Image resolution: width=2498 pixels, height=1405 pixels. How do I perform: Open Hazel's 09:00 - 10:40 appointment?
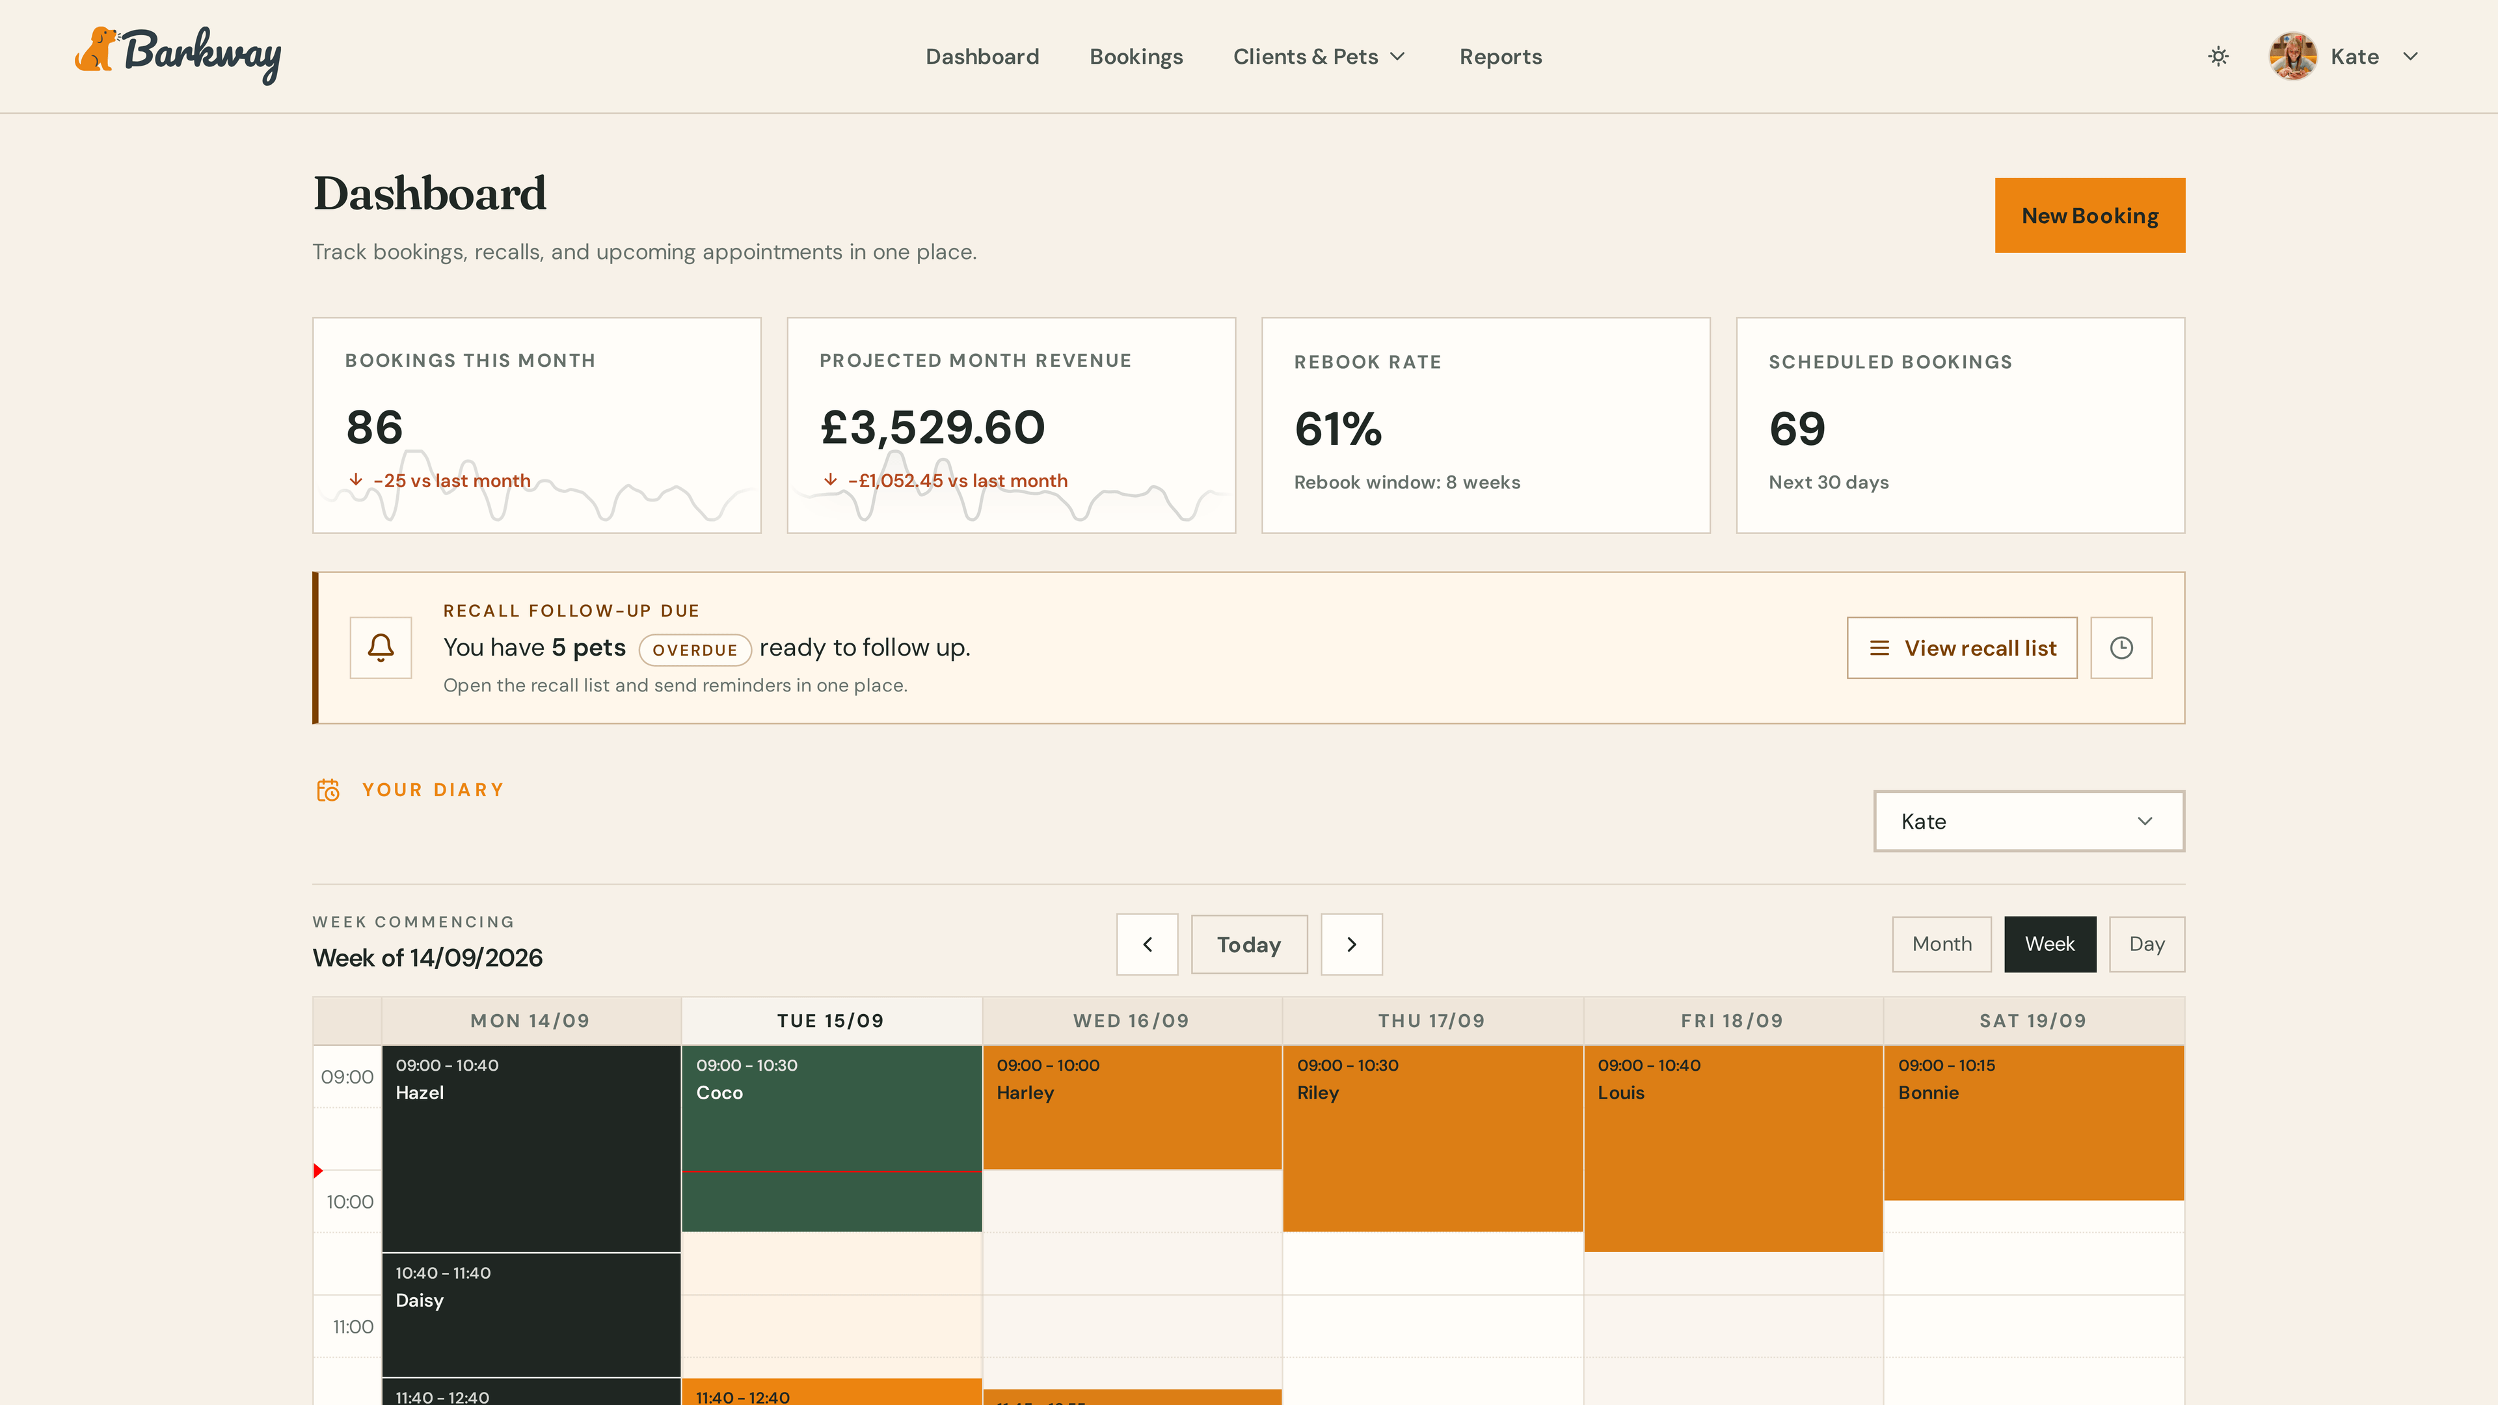point(531,1149)
